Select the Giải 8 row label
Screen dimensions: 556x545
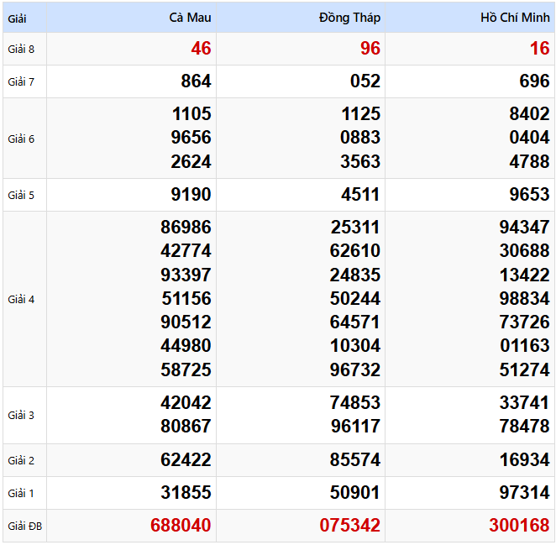click(x=21, y=49)
